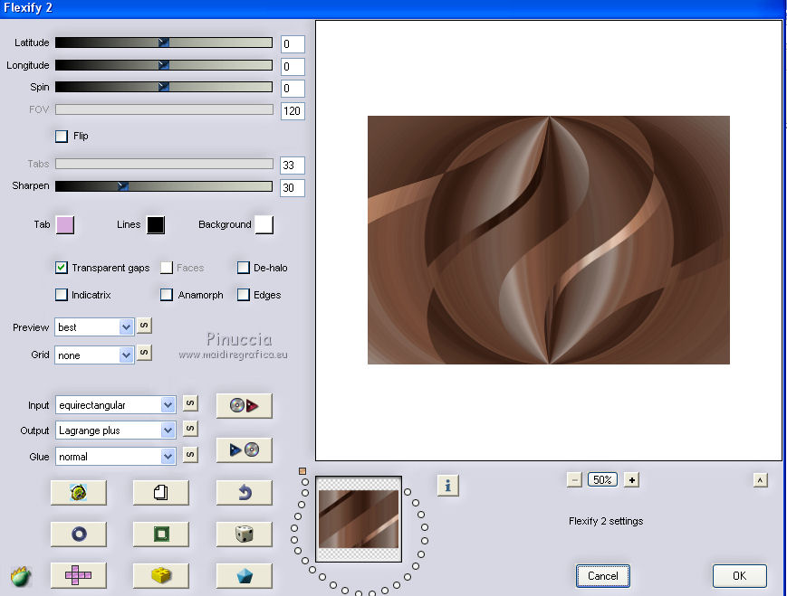Screen dimensions: 787x596
Task: Click the large warped preview image
Action: tap(549, 240)
